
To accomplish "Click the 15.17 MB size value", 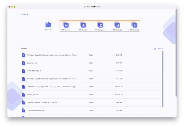I will [x=119, y=71].
